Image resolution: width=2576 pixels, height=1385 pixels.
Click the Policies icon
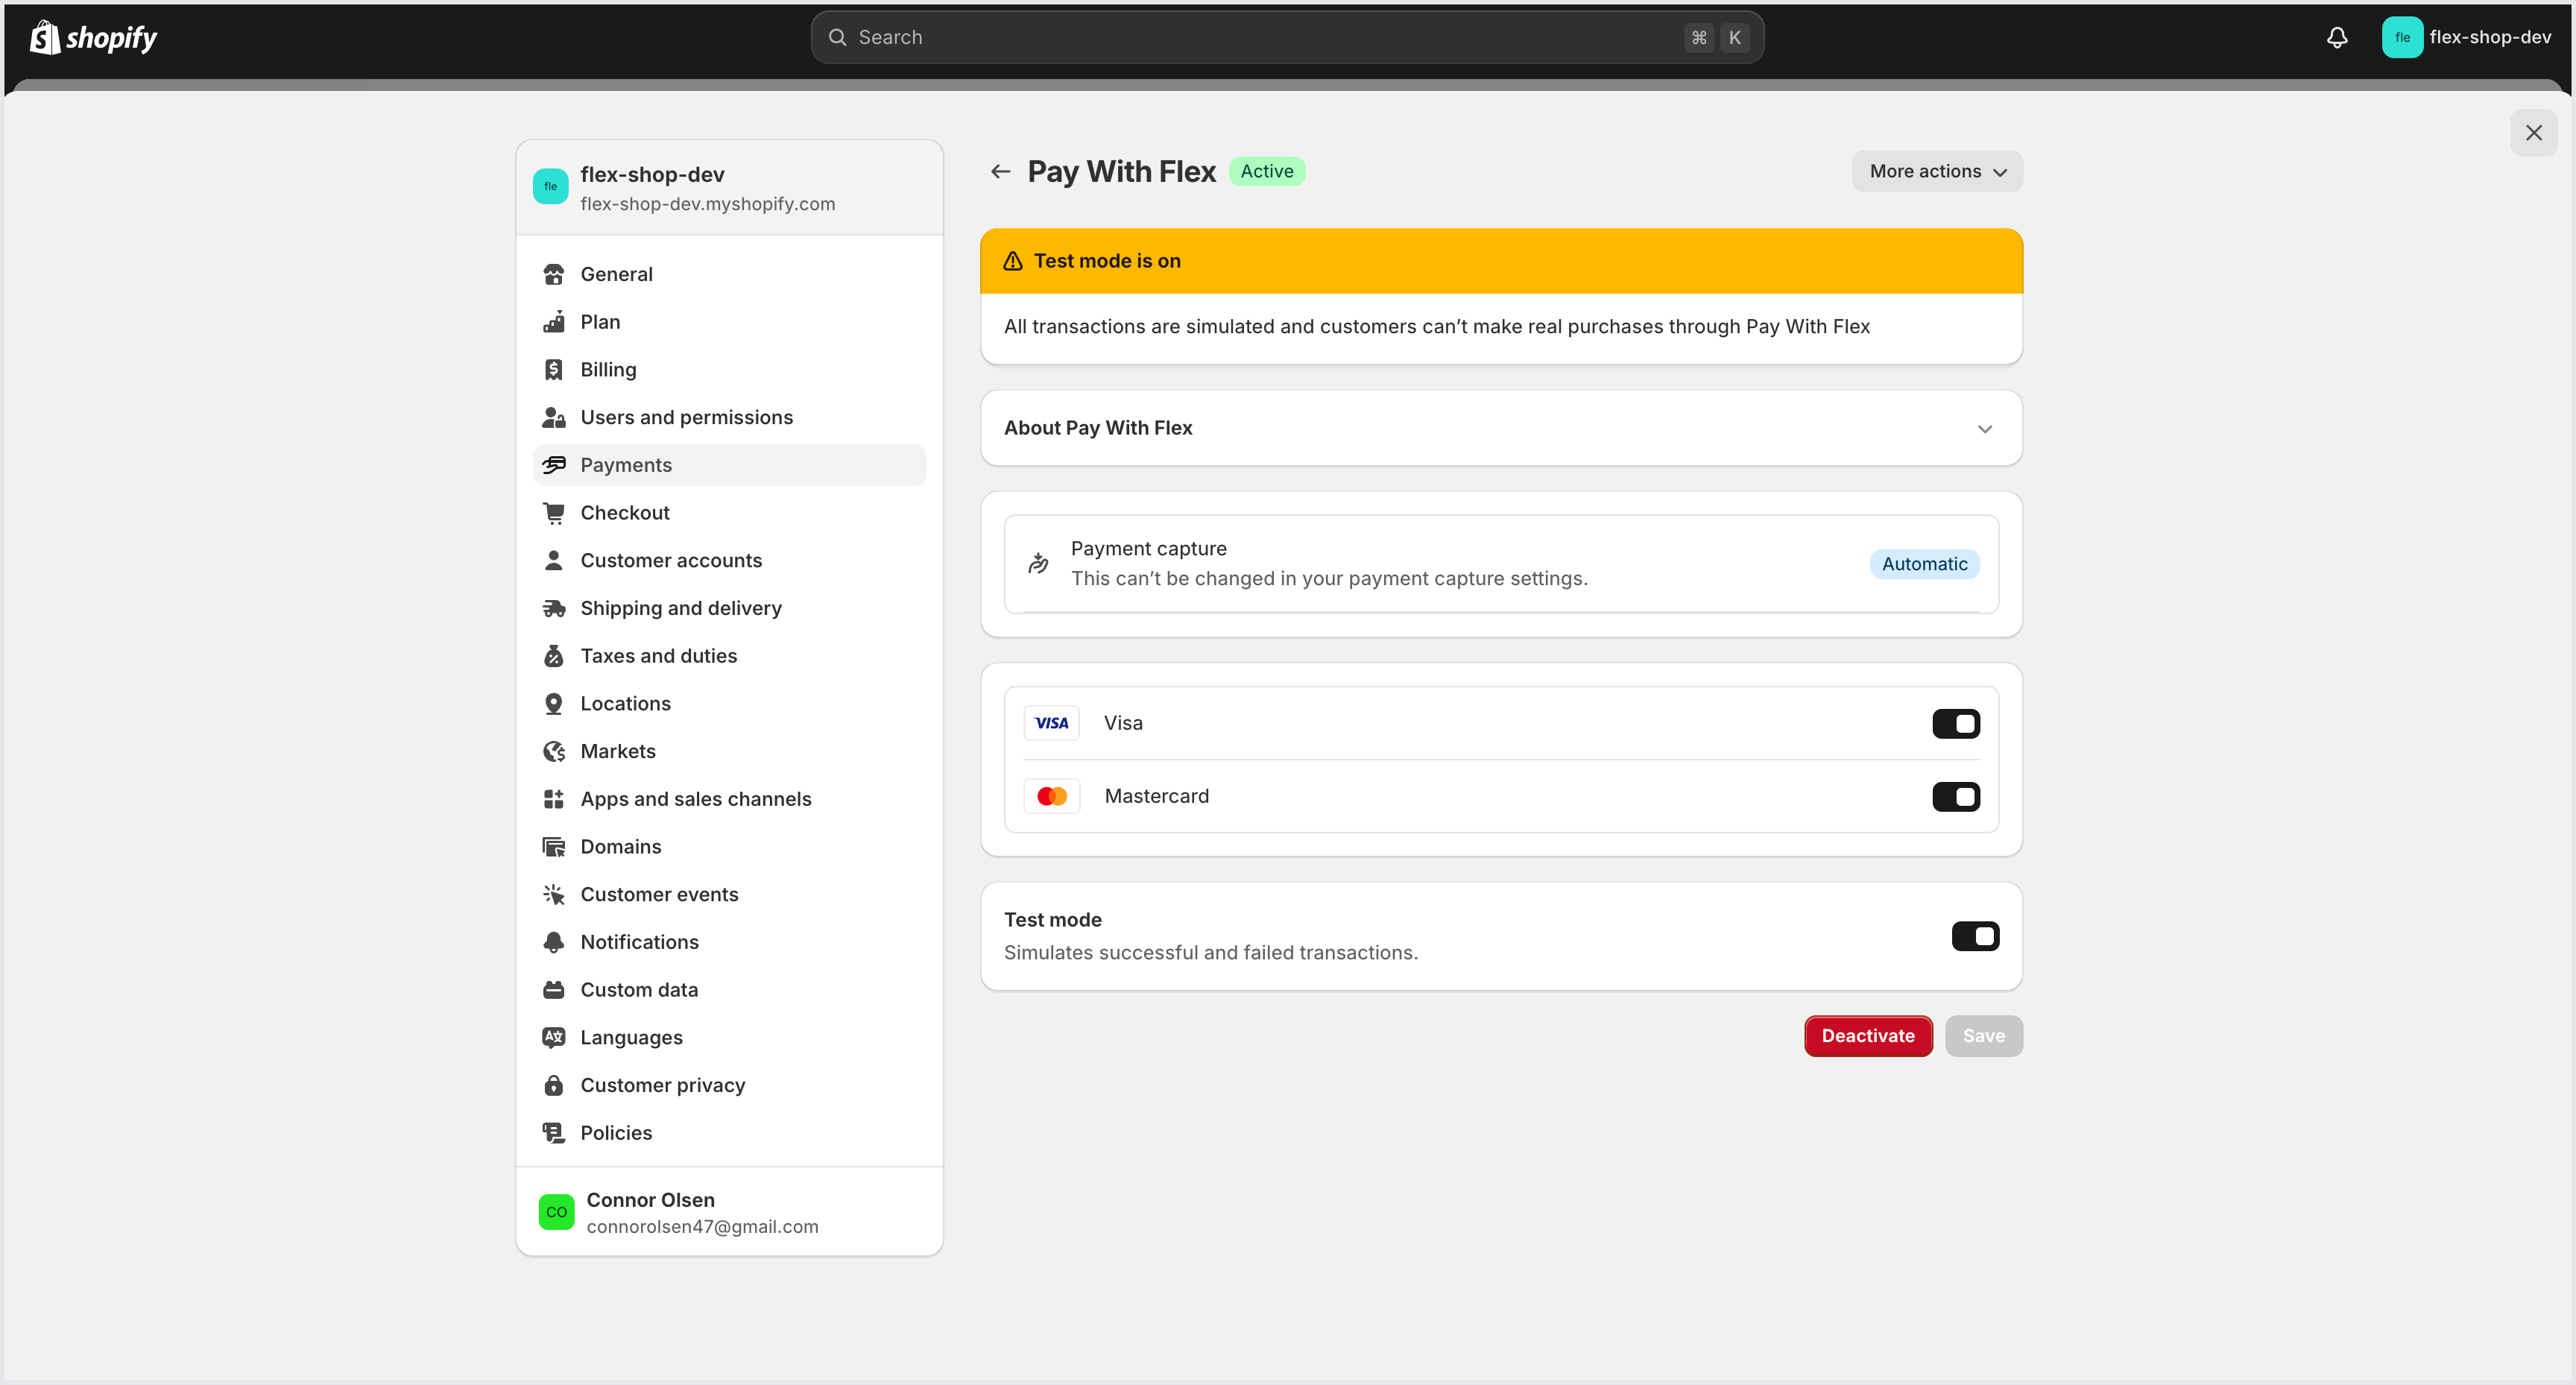point(553,1133)
